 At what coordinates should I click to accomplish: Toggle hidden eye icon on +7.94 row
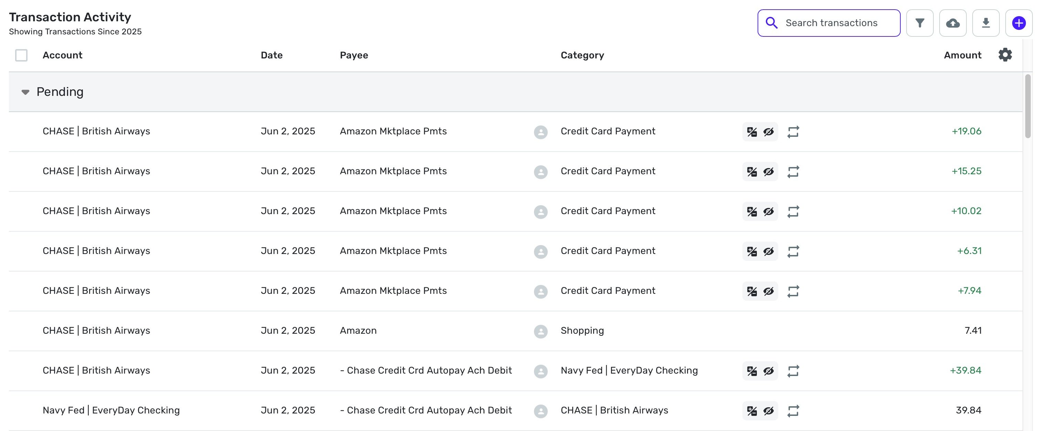point(768,291)
